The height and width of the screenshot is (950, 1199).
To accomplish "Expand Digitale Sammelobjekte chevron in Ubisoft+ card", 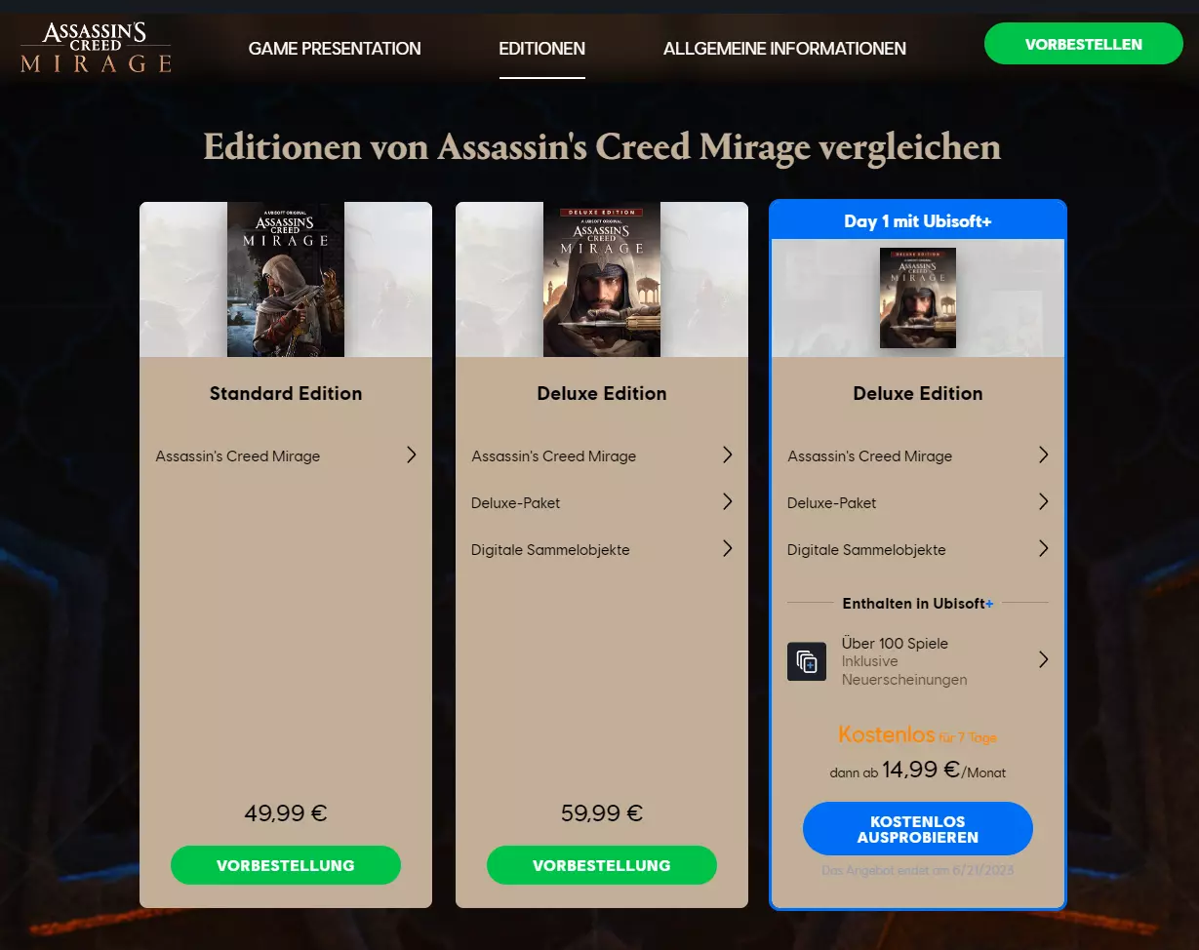I will click(1044, 548).
